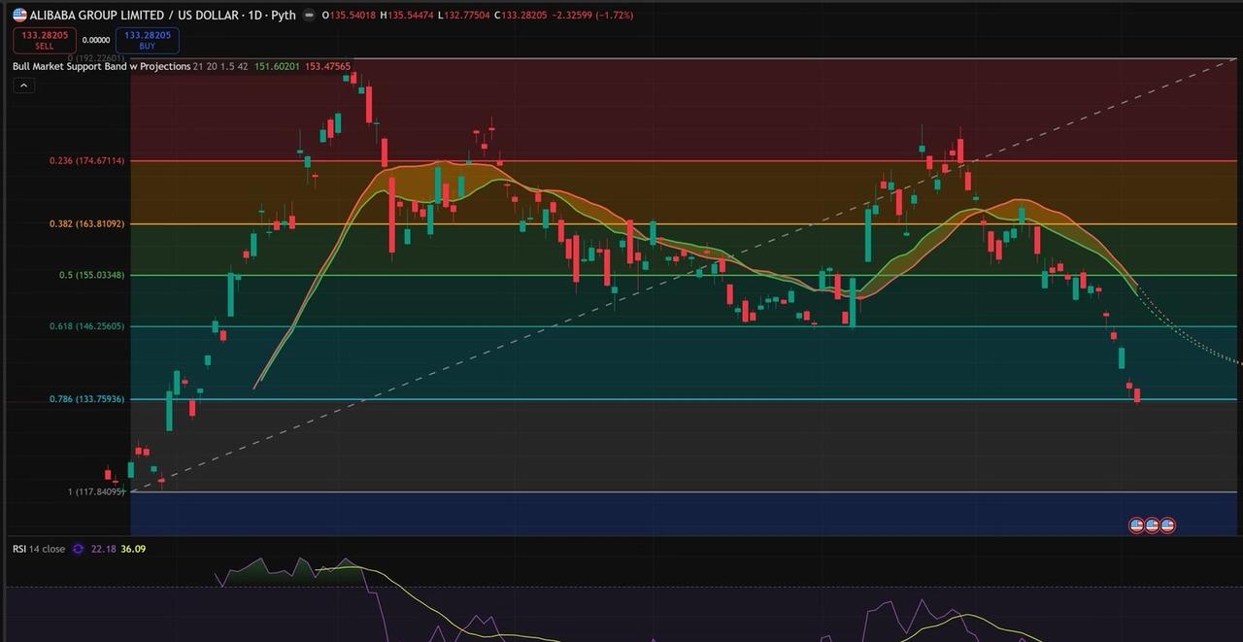
Task: Click the 0.236 (174.67114) Fibonacci level label
Action: (86, 160)
